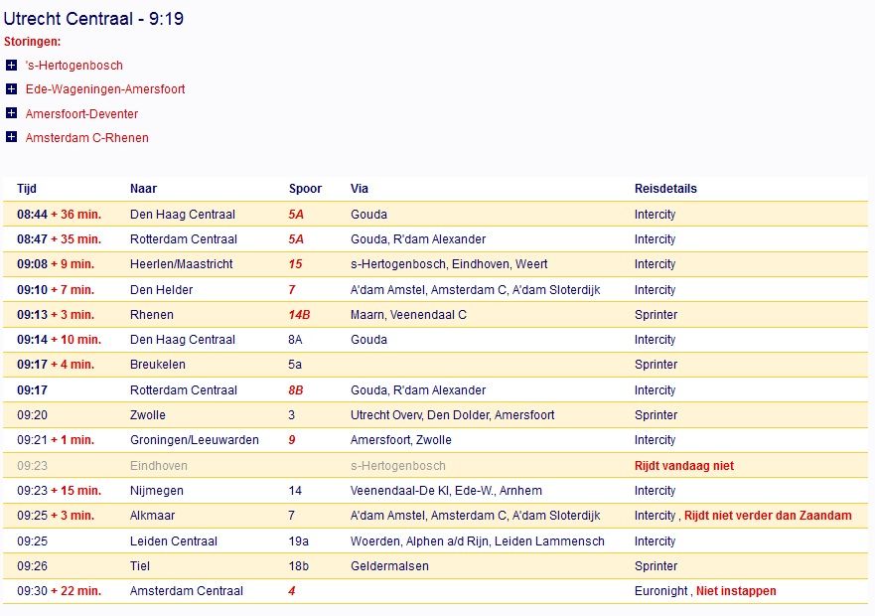Click the Via column header
Viewport: 875px width, 616px height.
tap(360, 189)
